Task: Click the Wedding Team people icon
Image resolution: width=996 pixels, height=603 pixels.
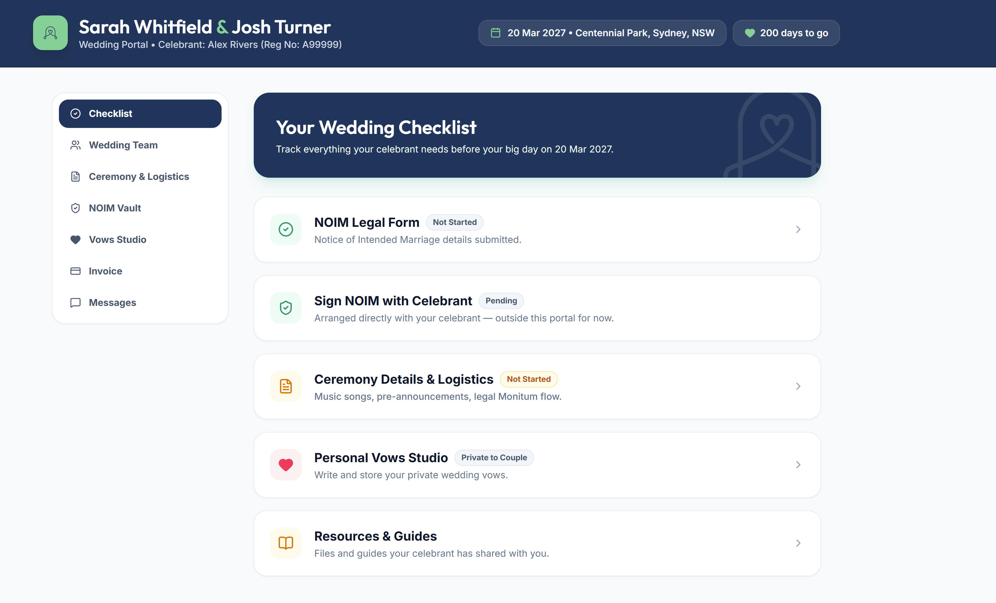Action: (76, 145)
